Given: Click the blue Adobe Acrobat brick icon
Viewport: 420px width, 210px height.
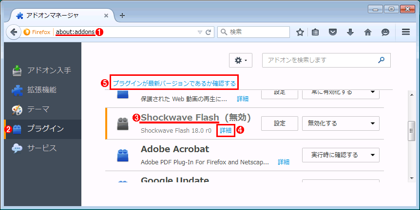Looking at the screenshot, I should tap(123, 155).
